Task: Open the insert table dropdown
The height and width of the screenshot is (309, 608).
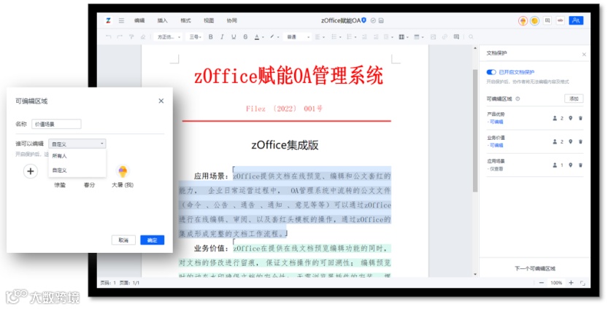Action: click(x=403, y=36)
